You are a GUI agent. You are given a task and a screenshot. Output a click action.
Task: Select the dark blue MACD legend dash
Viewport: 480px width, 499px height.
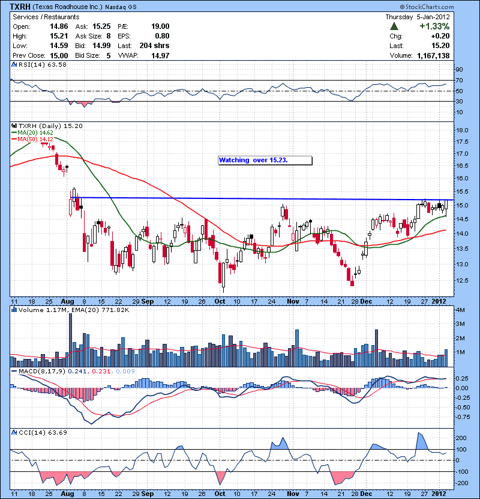pyautogui.click(x=14, y=372)
